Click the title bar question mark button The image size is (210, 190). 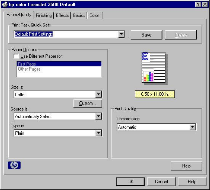coord(198,4)
